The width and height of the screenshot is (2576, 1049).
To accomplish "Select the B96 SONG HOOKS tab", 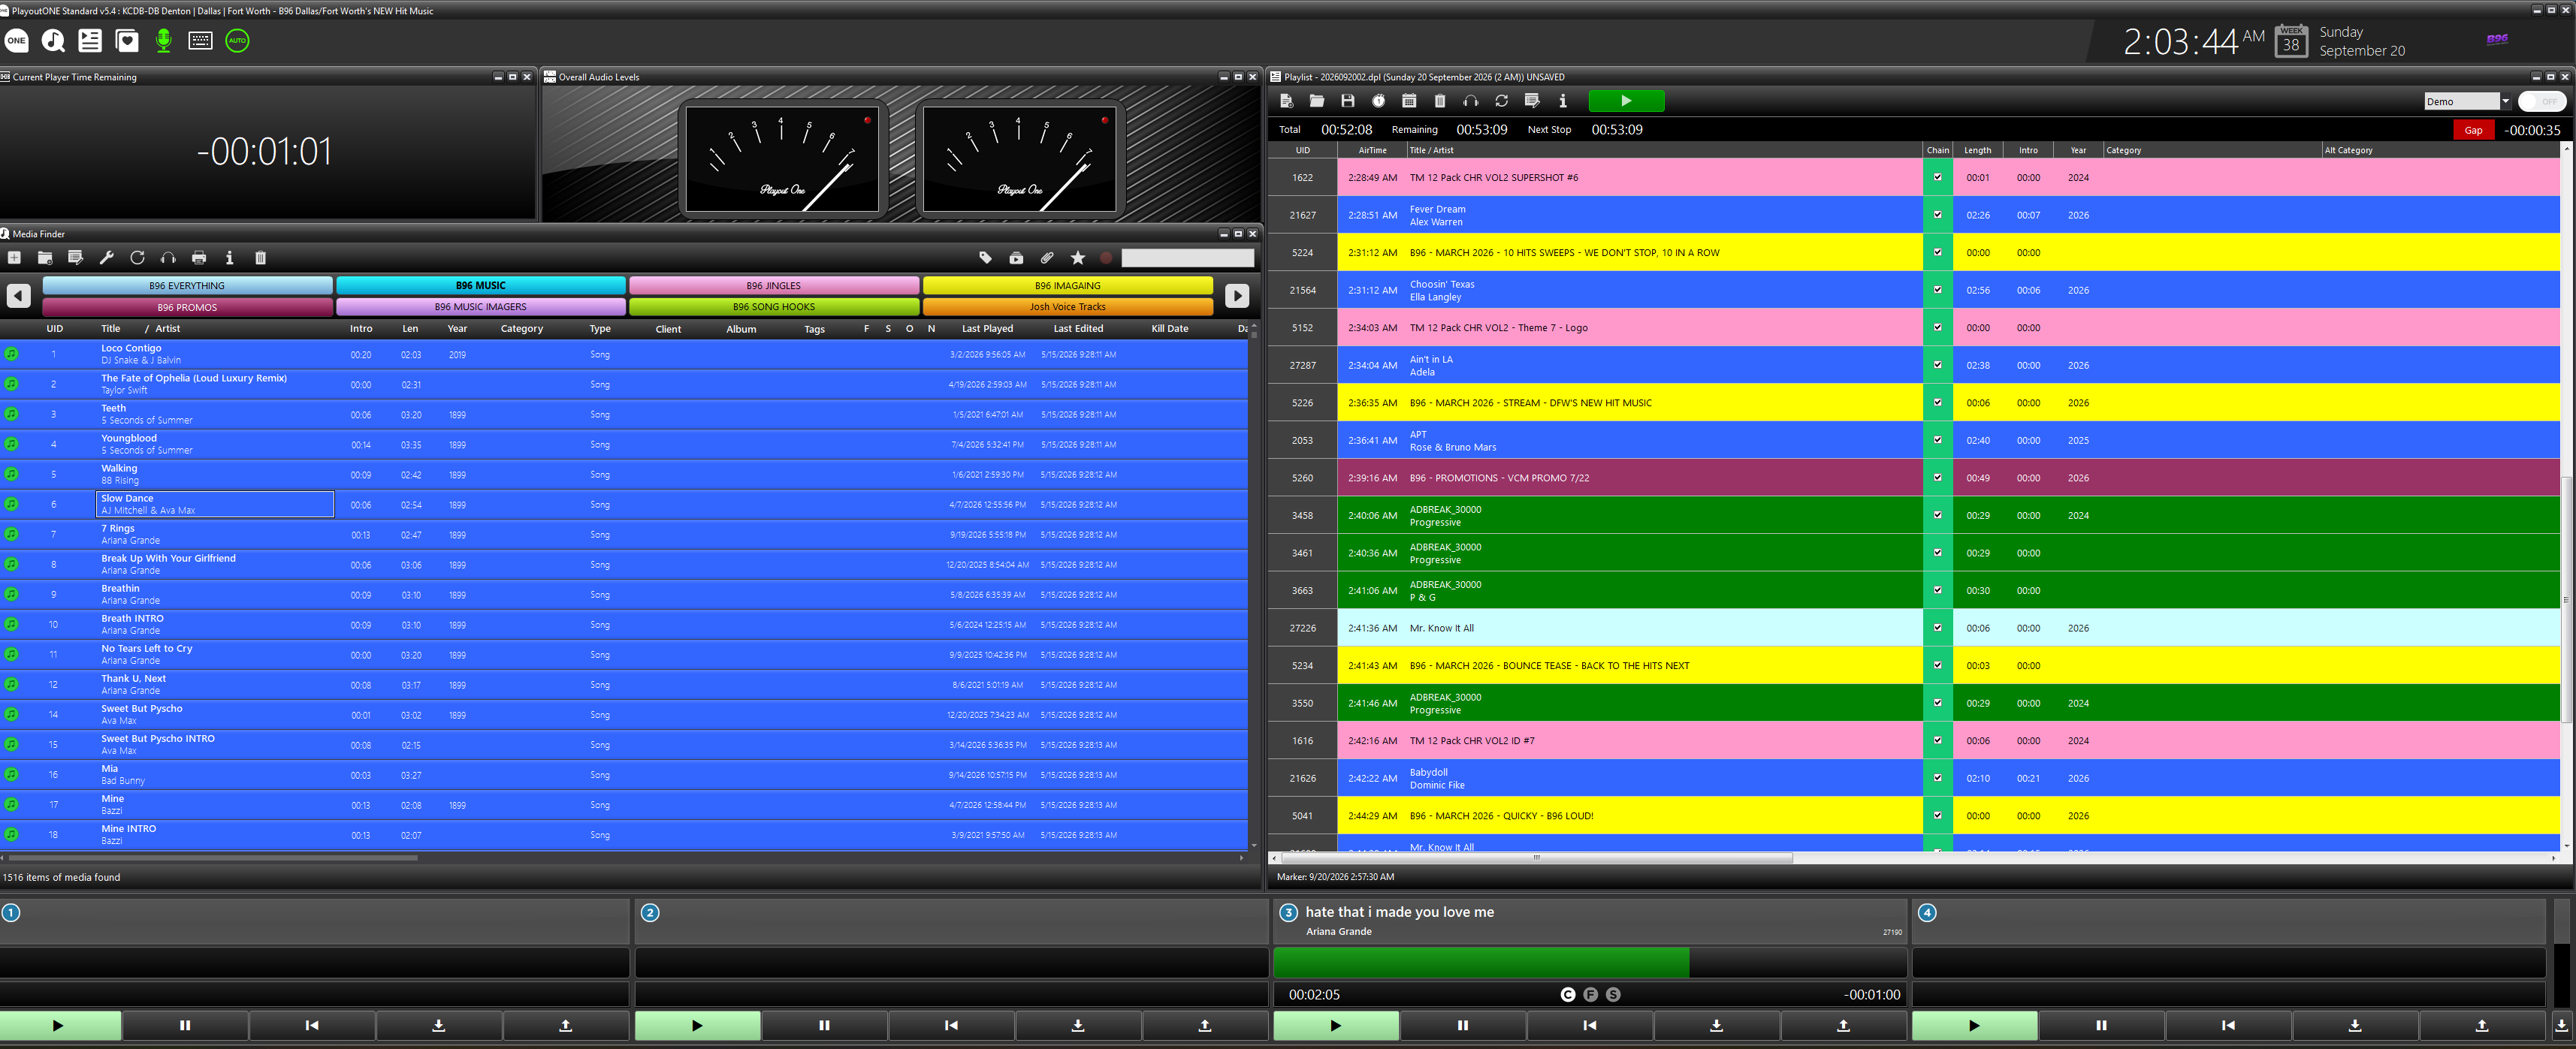I will (774, 307).
